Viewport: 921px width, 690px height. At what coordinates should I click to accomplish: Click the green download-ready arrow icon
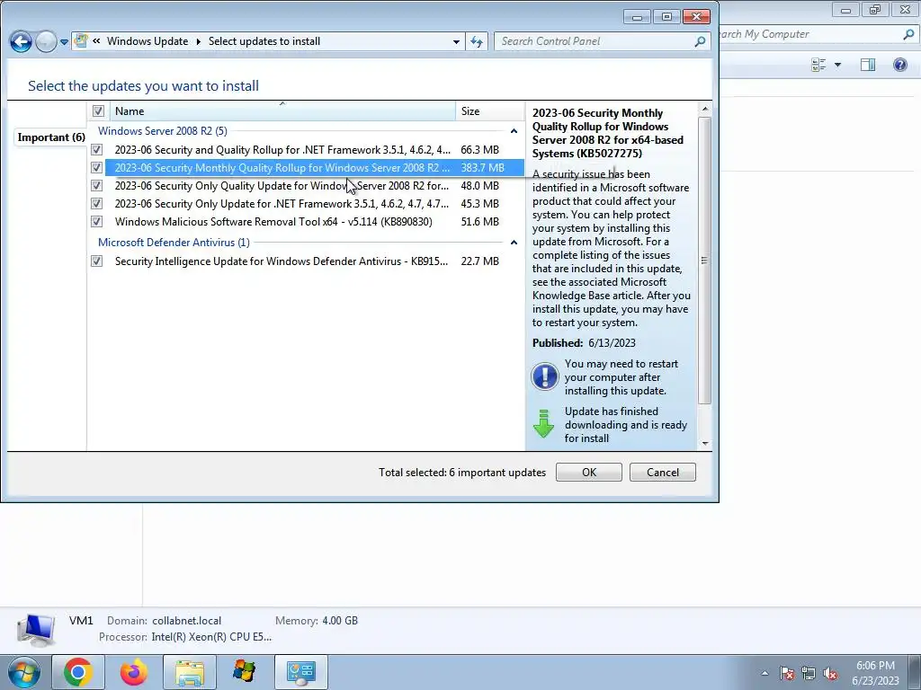click(x=543, y=424)
